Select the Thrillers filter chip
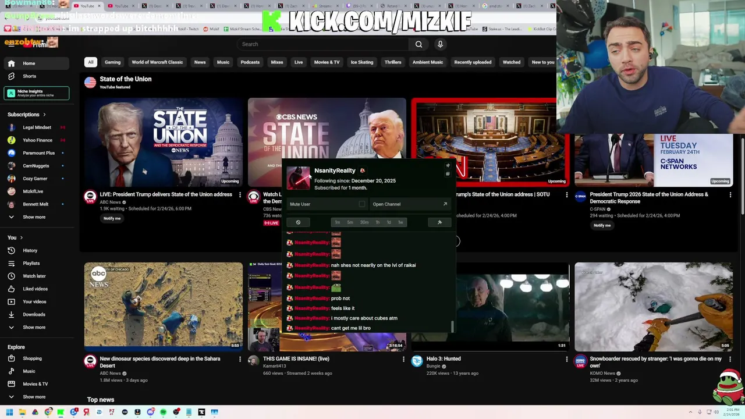Screen dimensions: 745x419 pos(393,62)
